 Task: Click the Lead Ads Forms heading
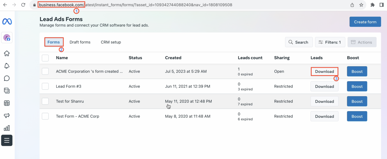pyautogui.click(x=61, y=19)
